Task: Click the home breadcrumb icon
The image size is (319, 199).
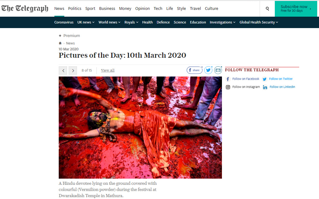Action: point(60,43)
